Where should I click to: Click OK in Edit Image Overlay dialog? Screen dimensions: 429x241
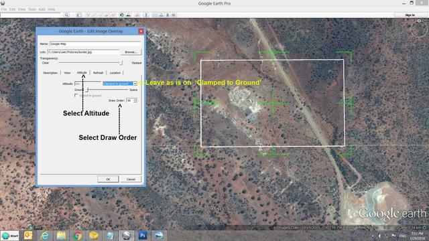click(108, 179)
